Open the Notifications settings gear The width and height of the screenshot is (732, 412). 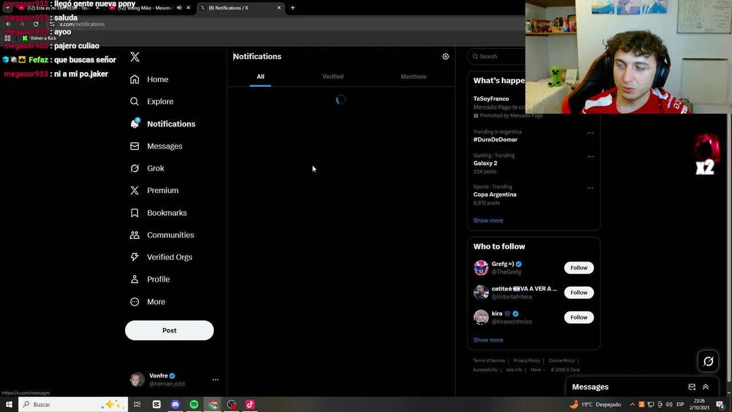click(445, 56)
